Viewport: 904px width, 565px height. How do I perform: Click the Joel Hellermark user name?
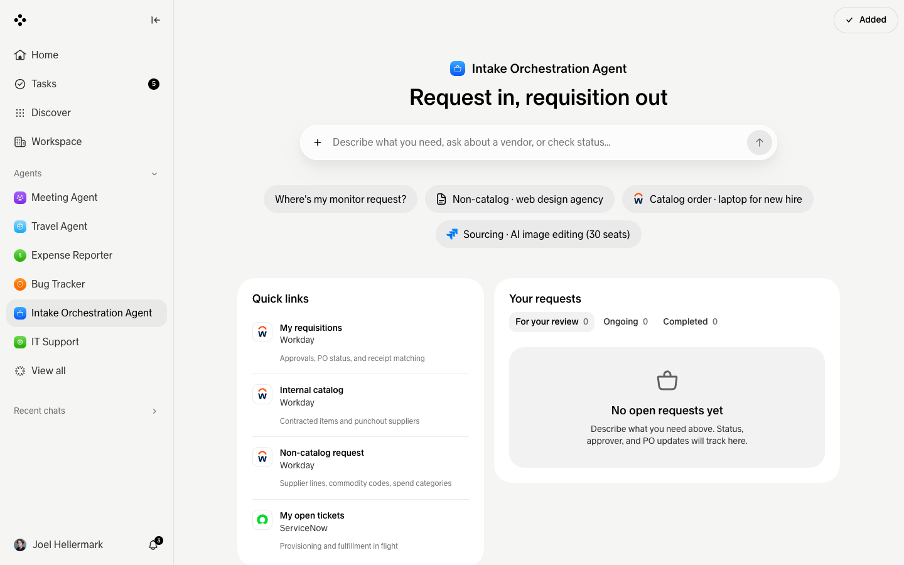68,545
